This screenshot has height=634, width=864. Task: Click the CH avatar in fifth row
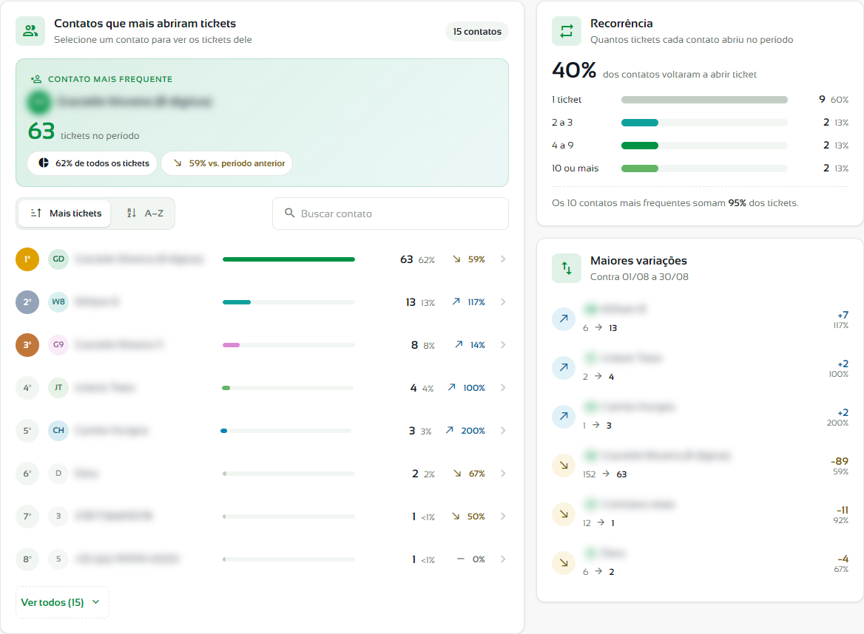(58, 430)
